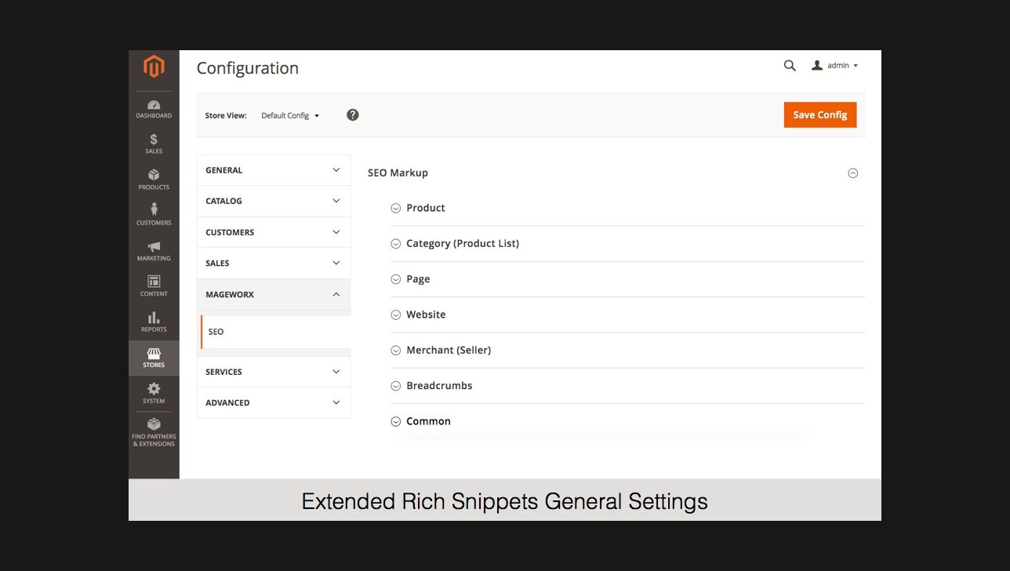Open the Default Config store view dropdown
This screenshot has height=571, width=1010.
click(290, 115)
